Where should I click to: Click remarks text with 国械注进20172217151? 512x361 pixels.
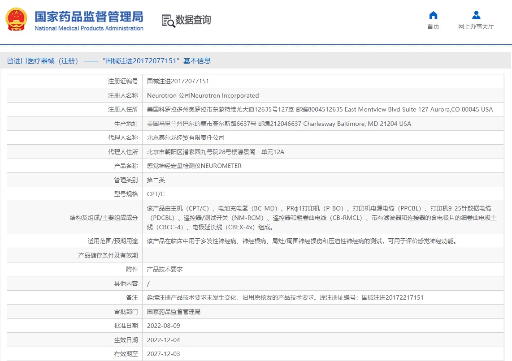(285, 297)
